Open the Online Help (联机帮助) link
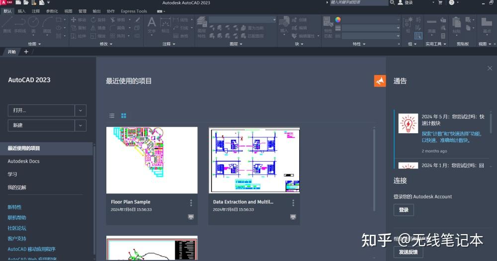Screen dimensions: 497x261 [x=17, y=218]
